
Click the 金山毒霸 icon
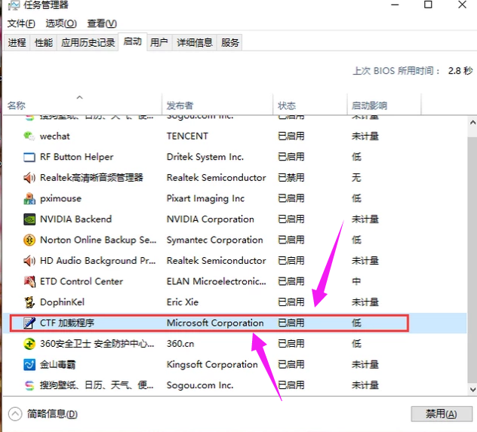[29, 365]
